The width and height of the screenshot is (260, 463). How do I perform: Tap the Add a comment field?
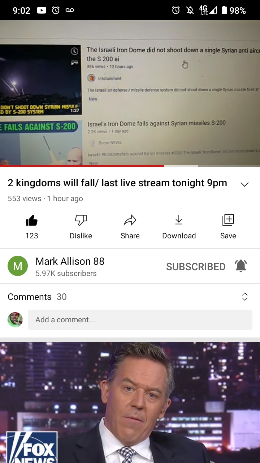coord(140,320)
